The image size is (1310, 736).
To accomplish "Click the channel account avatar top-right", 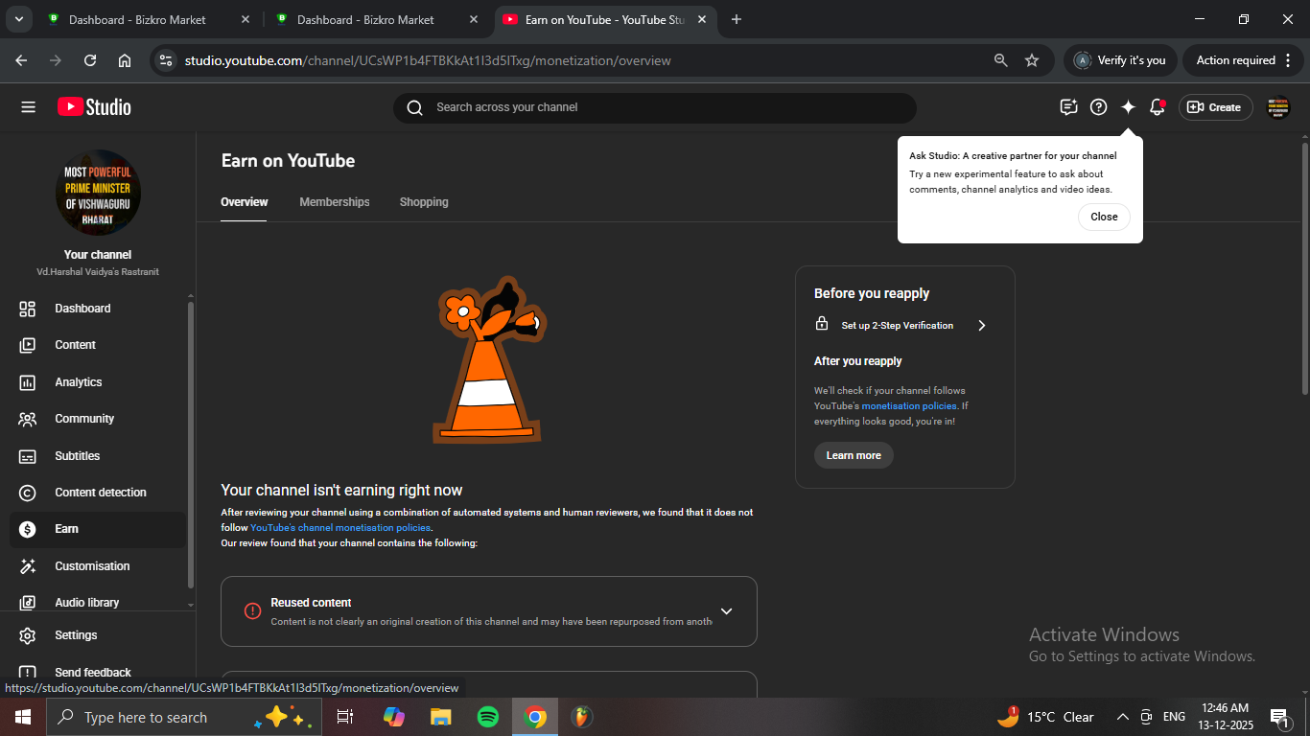I will (1278, 107).
